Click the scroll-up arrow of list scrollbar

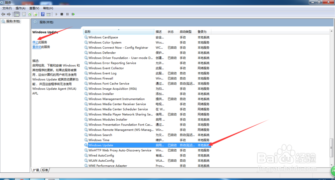331,31
